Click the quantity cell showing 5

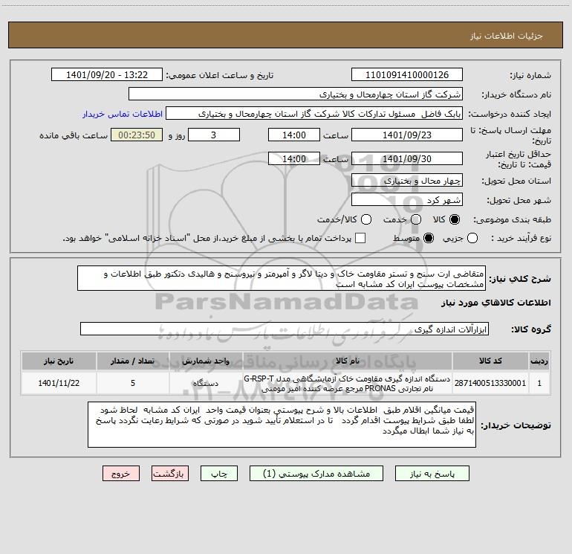click(x=133, y=383)
